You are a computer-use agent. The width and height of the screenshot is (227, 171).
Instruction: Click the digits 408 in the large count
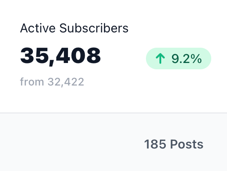[78, 56]
